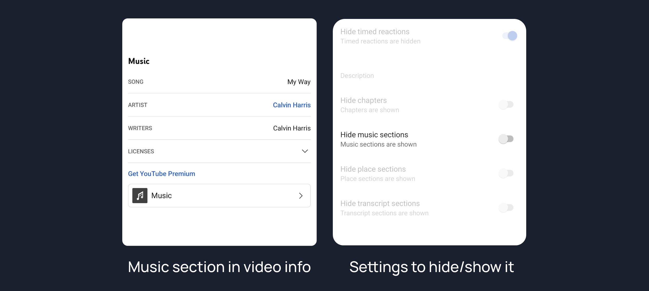Image resolution: width=649 pixels, height=291 pixels.
Task: Select the Hide chapters setting text
Action: click(x=363, y=100)
